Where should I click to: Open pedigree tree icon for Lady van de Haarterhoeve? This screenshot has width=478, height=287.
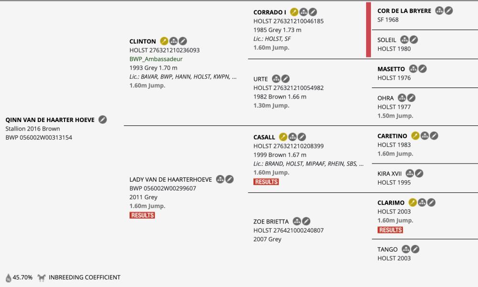(x=220, y=179)
